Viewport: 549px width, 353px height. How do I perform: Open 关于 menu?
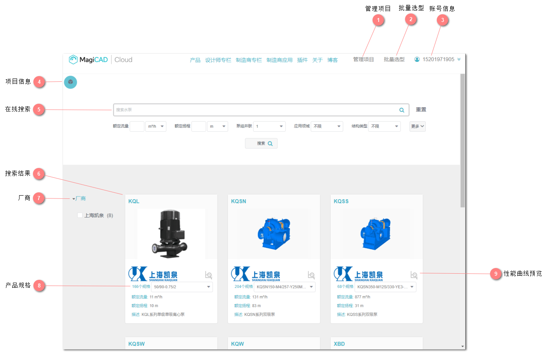(x=317, y=60)
